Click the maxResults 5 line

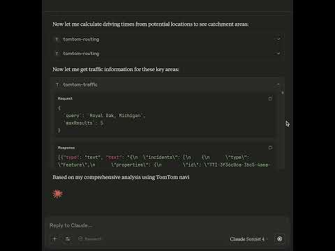pyautogui.click(x=84, y=123)
